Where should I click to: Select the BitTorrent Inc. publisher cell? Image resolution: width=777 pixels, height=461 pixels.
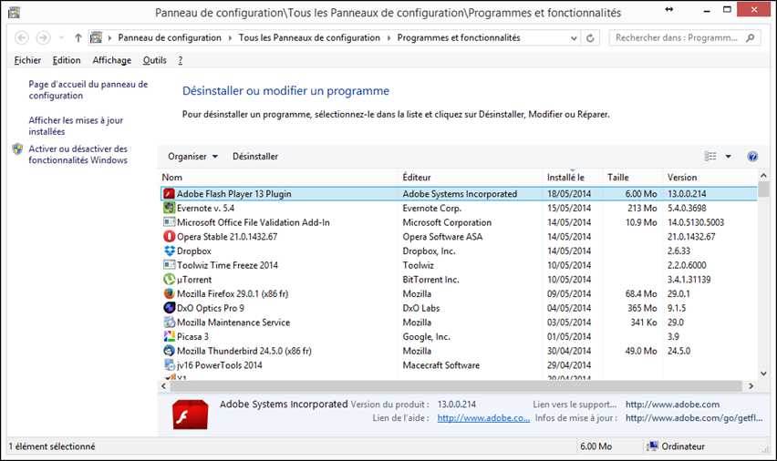click(430, 280)
